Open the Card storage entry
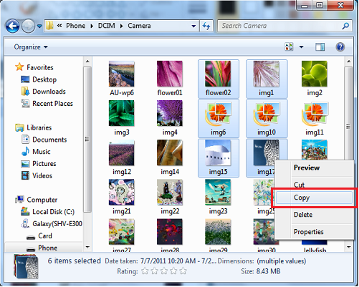359x287 pixels. (39, 236)
